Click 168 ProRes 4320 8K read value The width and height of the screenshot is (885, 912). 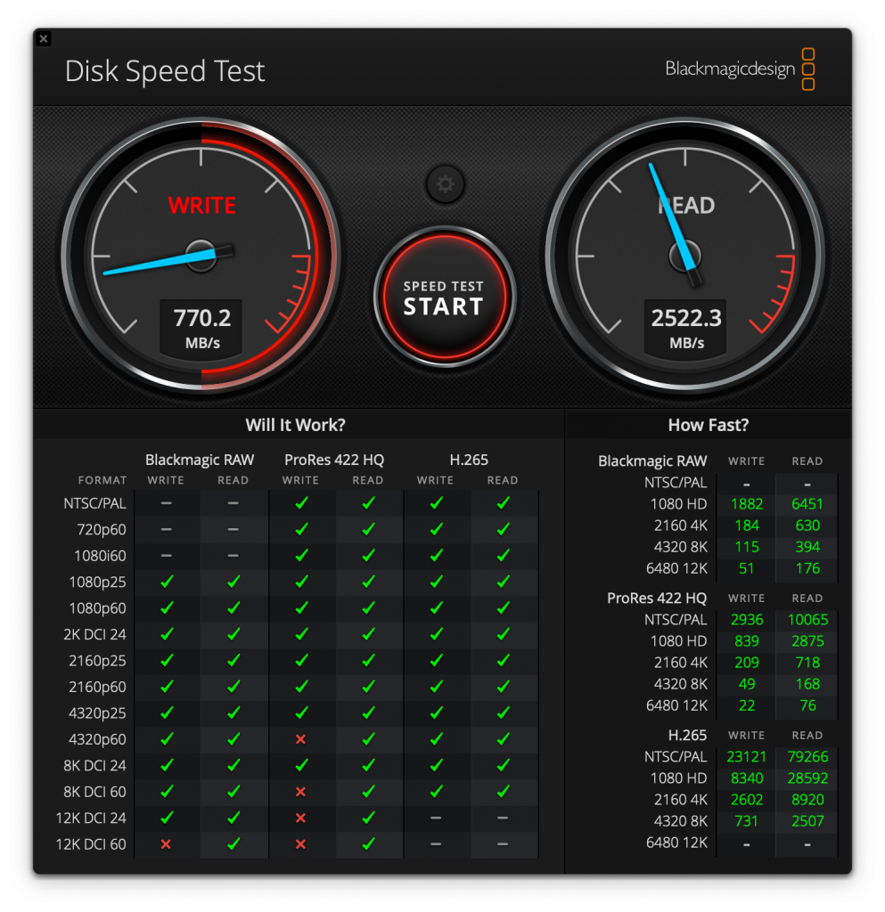[807, 684]
